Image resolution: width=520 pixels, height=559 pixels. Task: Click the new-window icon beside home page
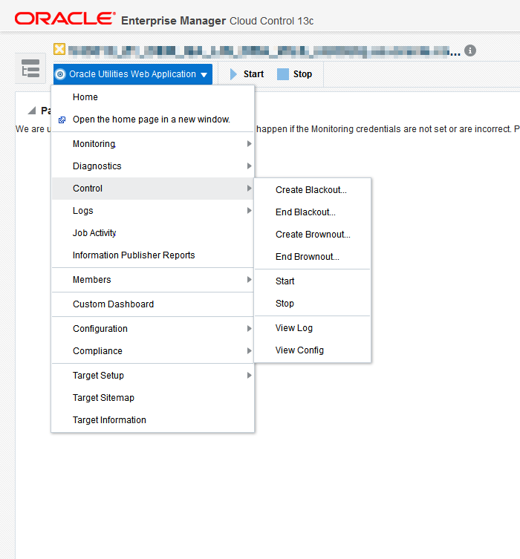(62, 120)
